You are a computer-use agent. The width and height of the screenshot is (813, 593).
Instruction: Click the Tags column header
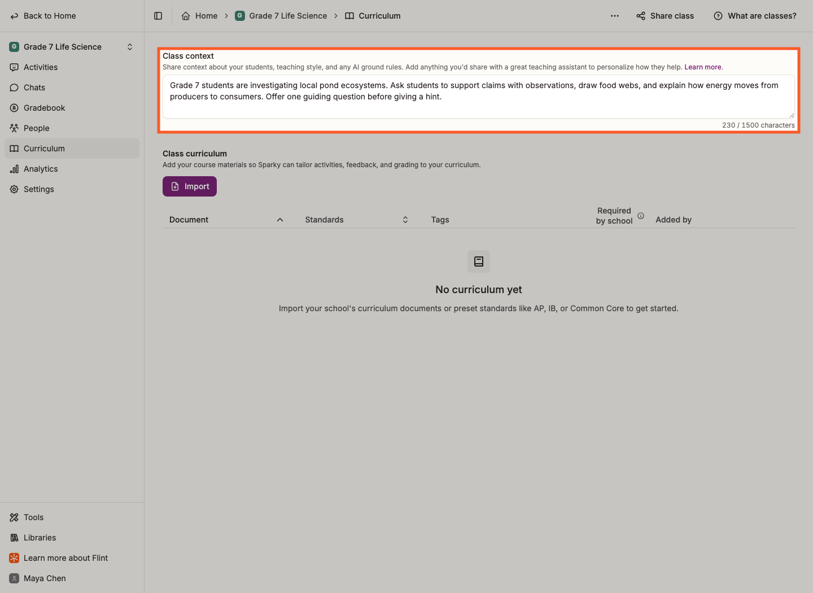(x=440, y=220)
